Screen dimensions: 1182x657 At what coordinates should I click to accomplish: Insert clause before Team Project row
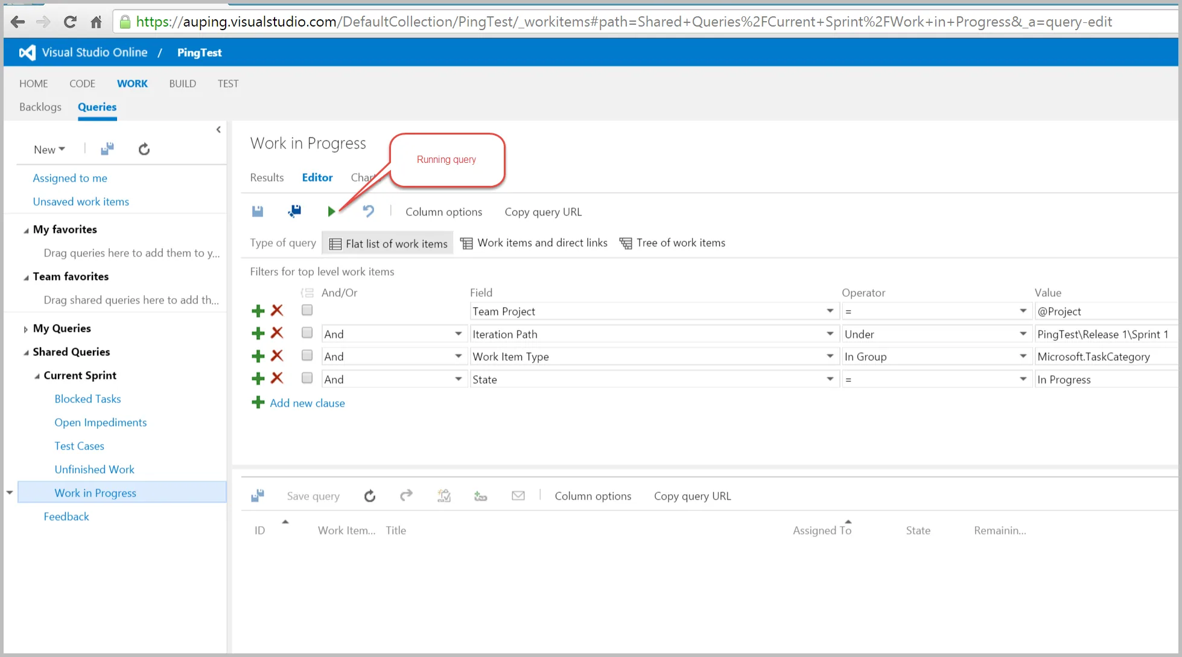[258, 311]
